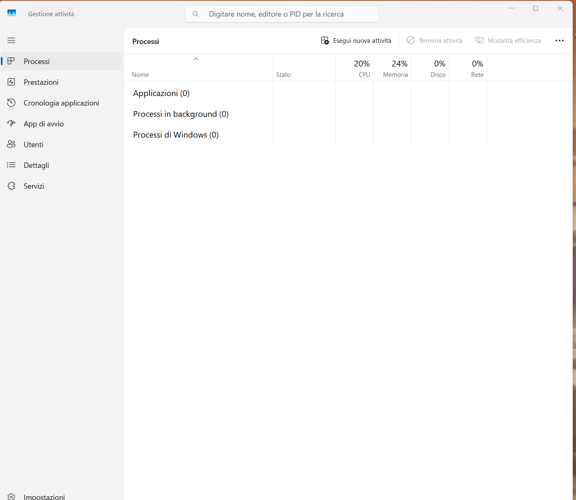Open Prestazioni performance page

click(x=61, y=82)
